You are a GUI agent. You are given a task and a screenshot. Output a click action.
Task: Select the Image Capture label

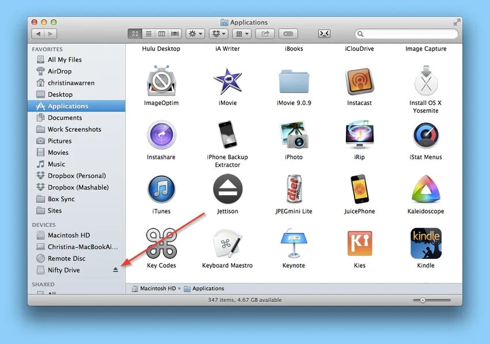tap(425, 49)
